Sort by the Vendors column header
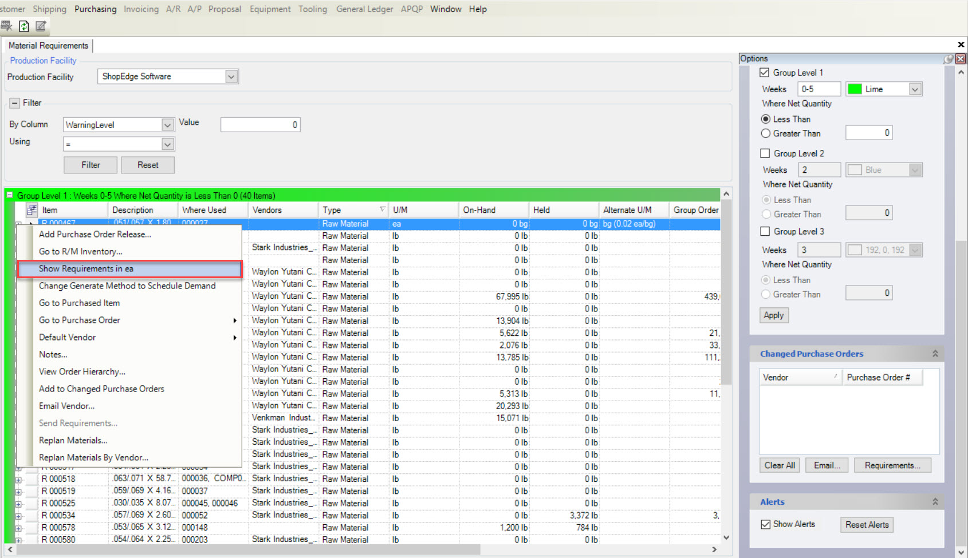Screen dimensions: 968x558 pyautogui.click(x=282, y=210)
